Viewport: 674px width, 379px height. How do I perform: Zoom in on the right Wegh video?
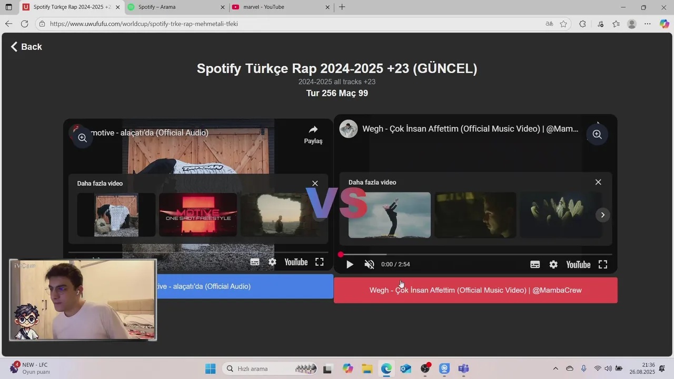coord(597,134)
